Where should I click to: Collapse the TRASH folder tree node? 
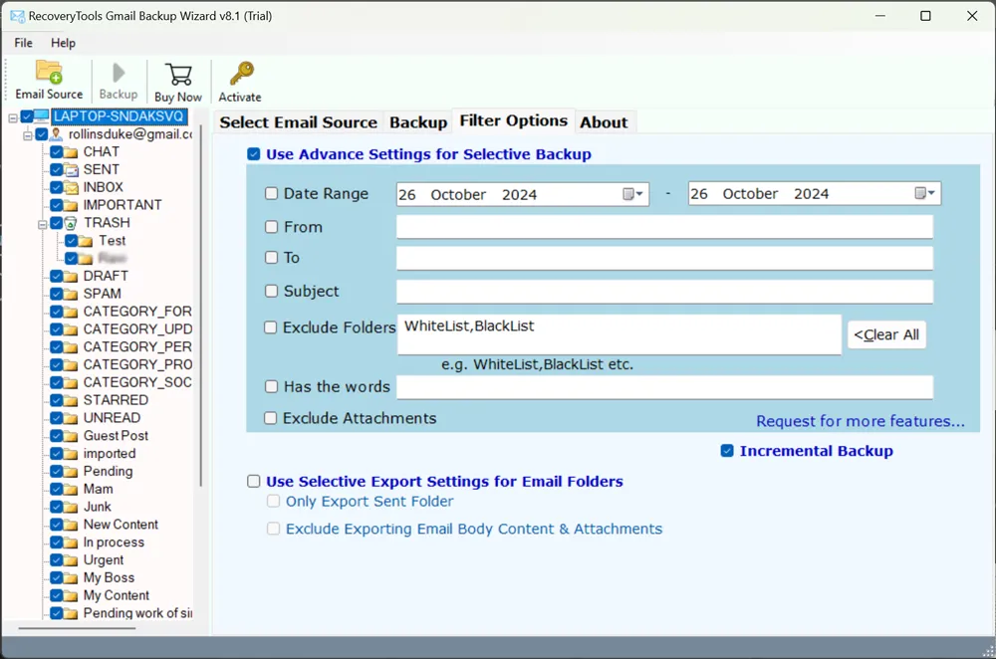point(43,223)
